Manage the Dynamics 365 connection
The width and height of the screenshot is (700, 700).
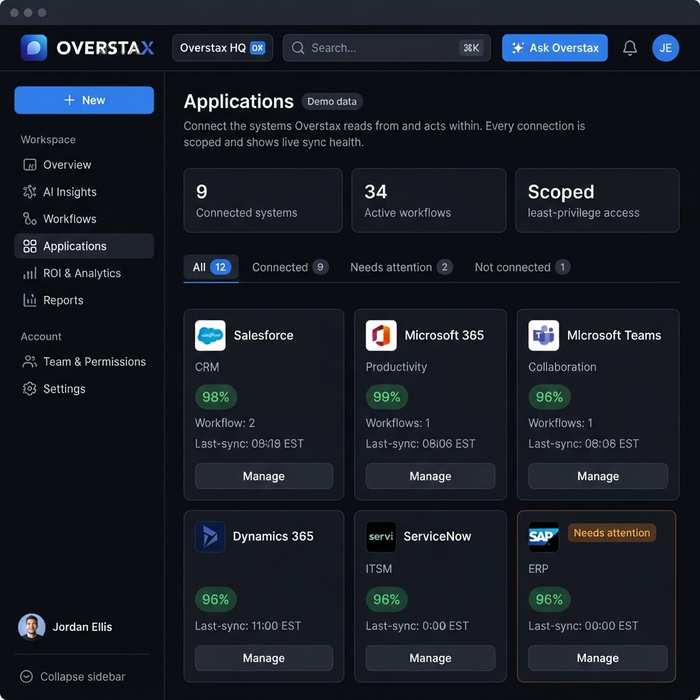coord(264,658)
